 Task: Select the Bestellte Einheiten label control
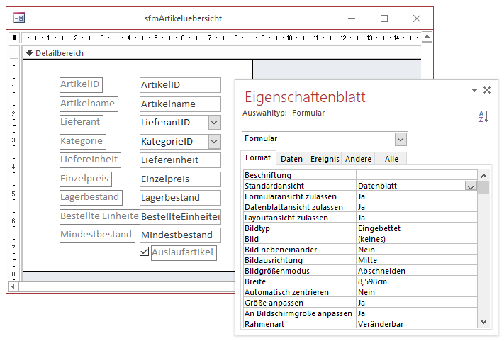point(99,216)
